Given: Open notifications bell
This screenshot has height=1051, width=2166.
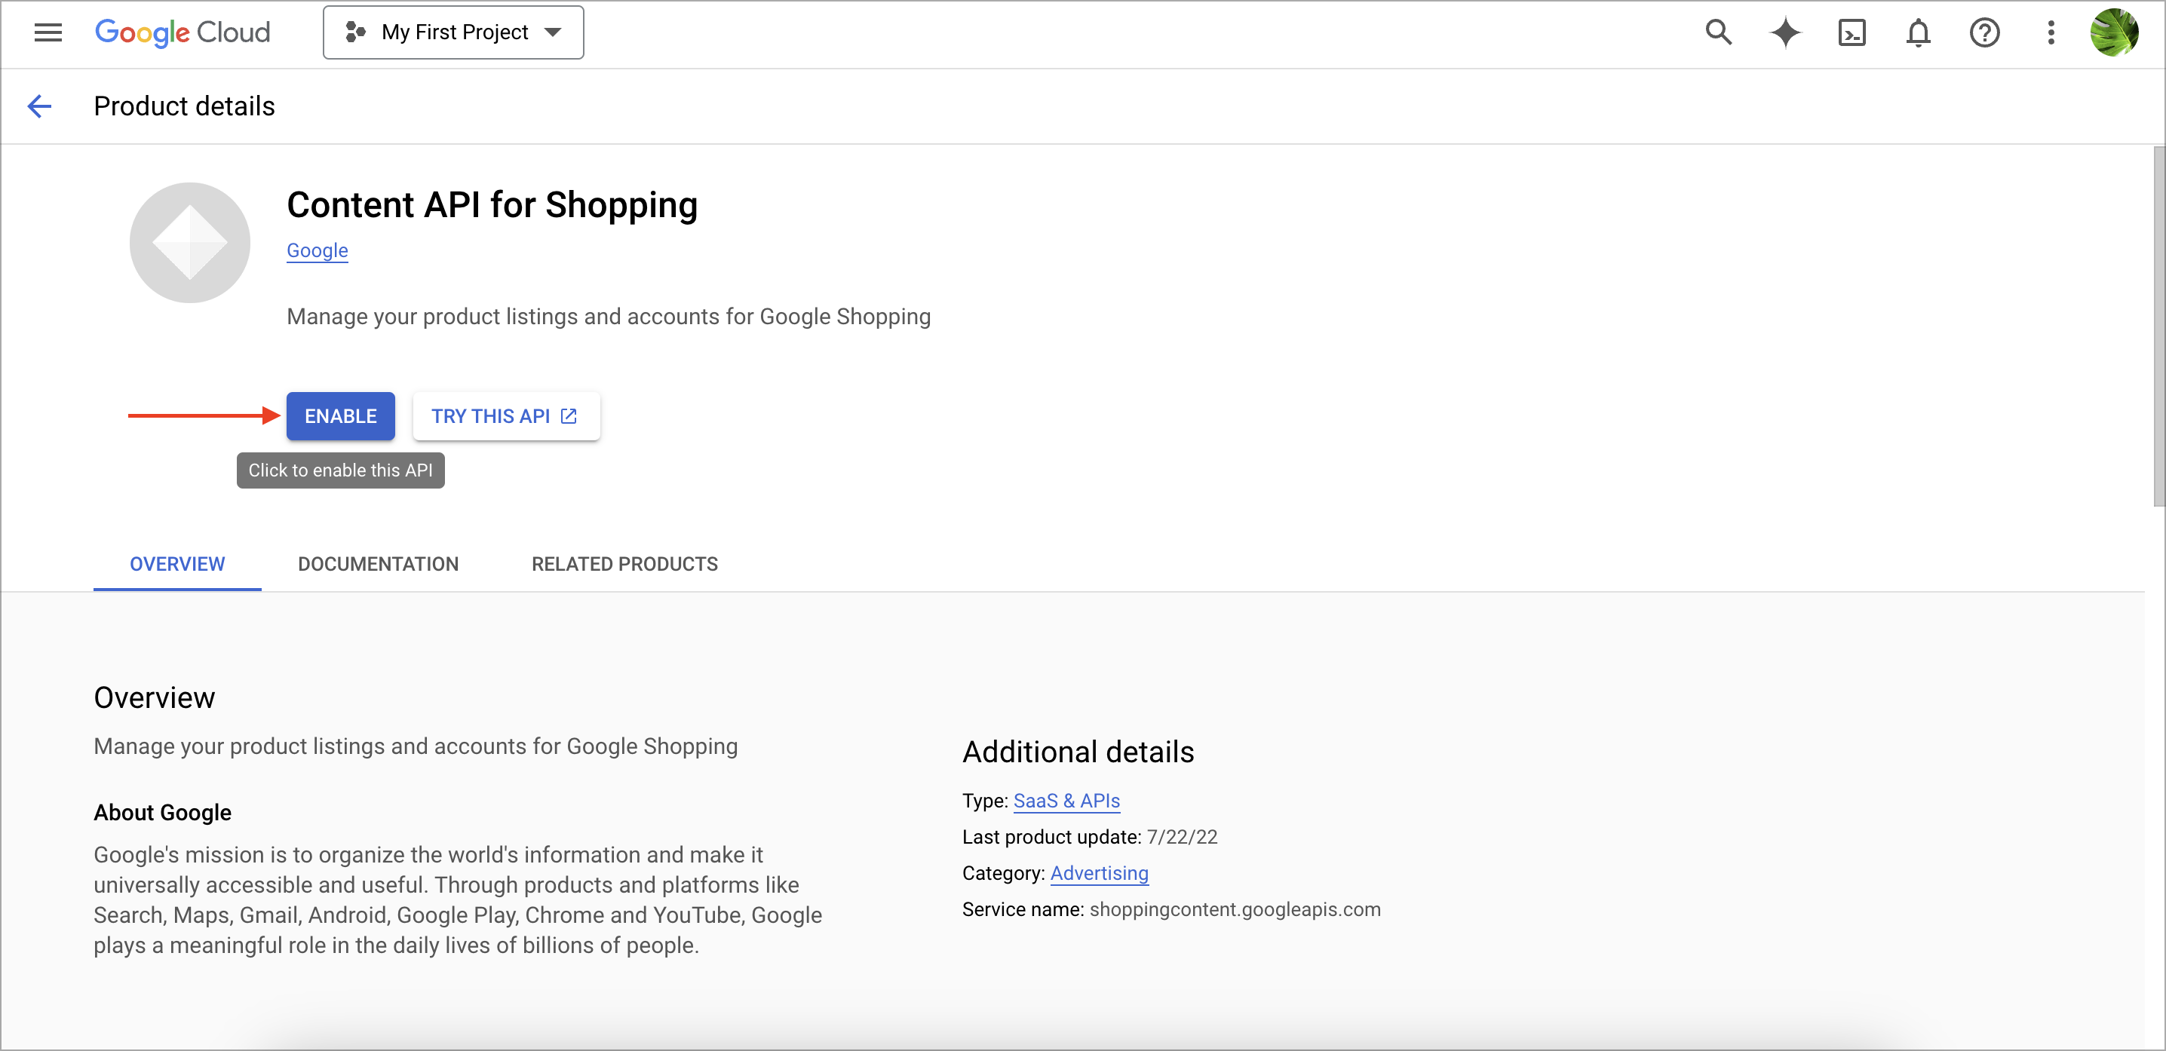Looking at the screenshot, I should 1918,32.
